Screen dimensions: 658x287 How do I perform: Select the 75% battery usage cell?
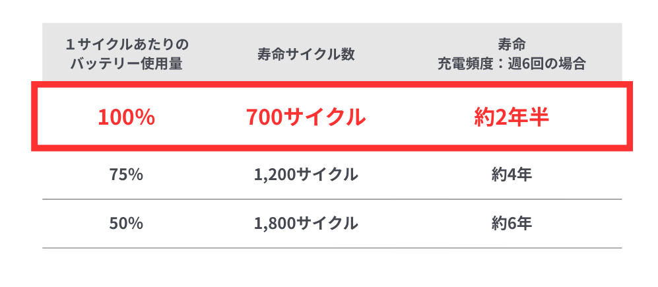(x=126, y=175)
